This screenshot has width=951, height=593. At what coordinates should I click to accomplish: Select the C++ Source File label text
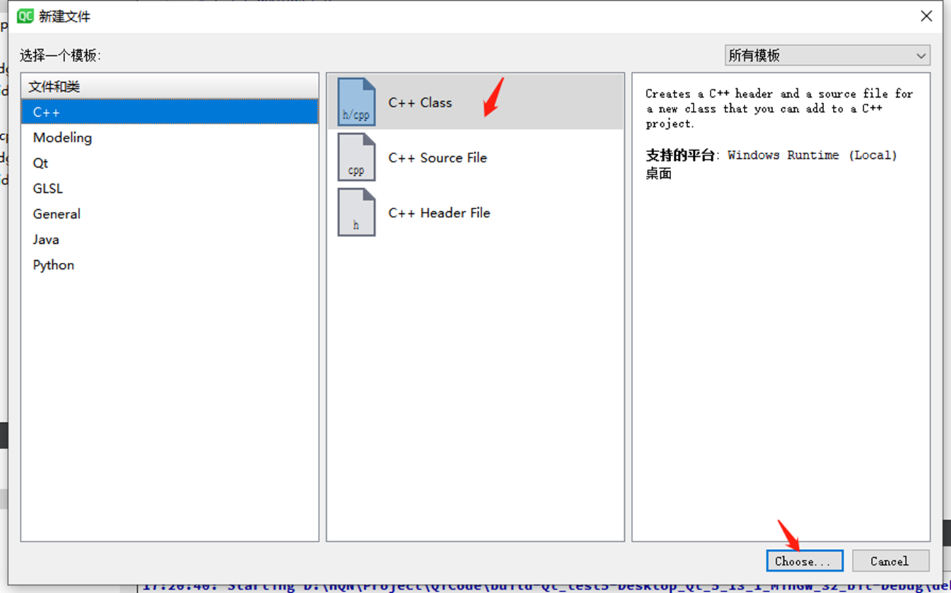click(437, 157)
